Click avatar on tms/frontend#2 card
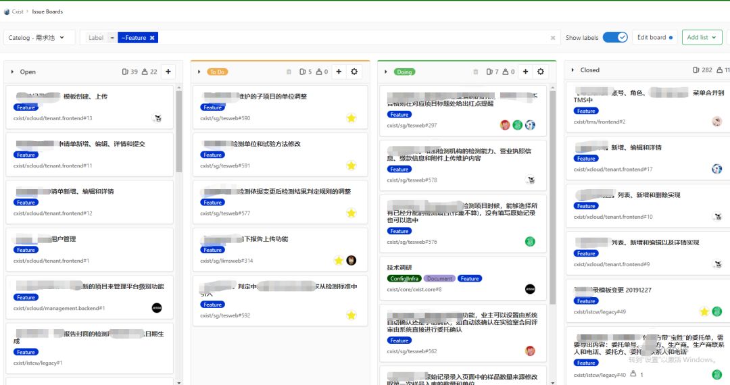Screen dimensions: 730x385 (x=717, y=122)
